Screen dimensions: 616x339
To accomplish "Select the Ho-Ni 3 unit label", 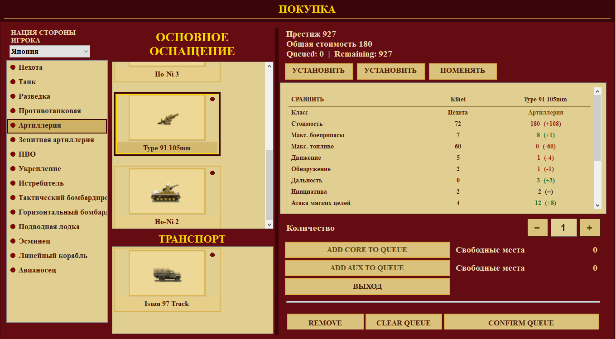I will tap(167, 74).
